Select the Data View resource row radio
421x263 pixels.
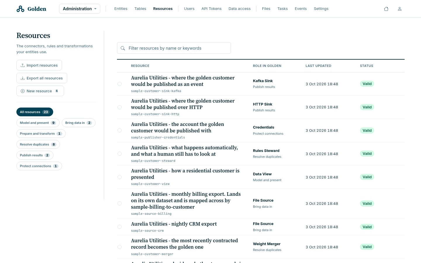120,177
